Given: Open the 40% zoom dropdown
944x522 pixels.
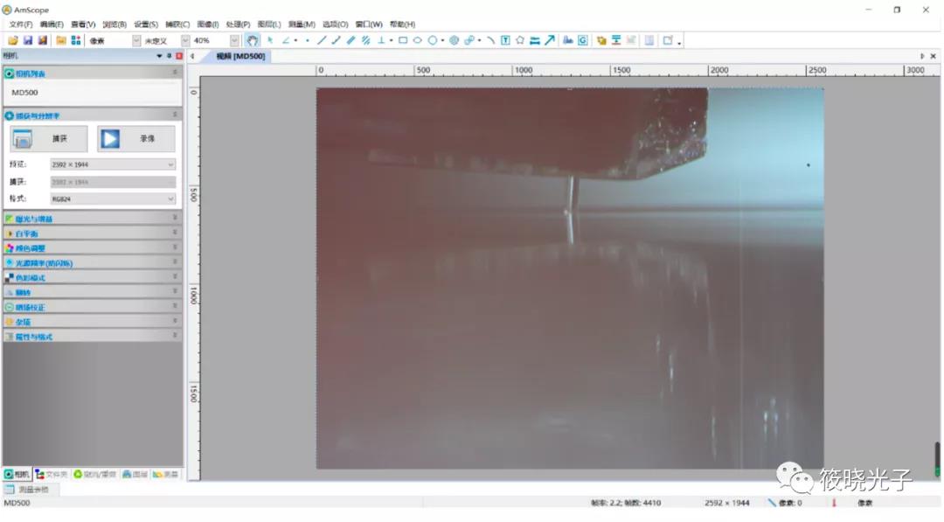Looking at the screenshot, I should [234, 41].
